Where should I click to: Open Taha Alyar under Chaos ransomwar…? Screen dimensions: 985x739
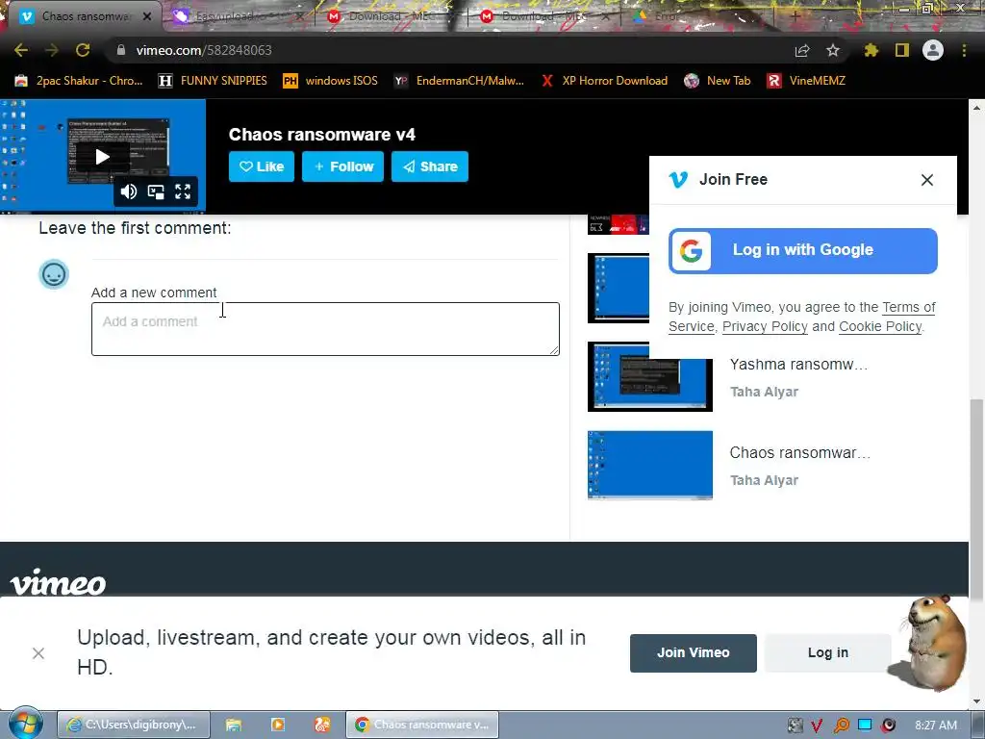click(x=764, y=481)
